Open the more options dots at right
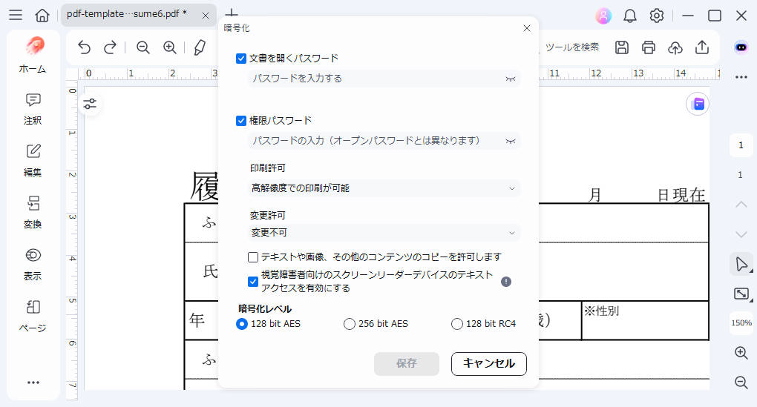The width and height of the screenshot is (757, 407). click(741, 77)
